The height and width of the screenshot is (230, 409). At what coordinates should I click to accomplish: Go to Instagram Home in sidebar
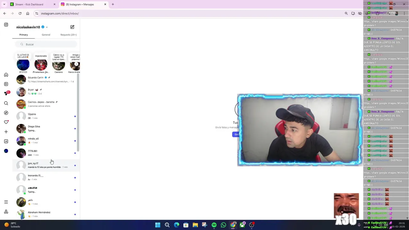[6, 75]
